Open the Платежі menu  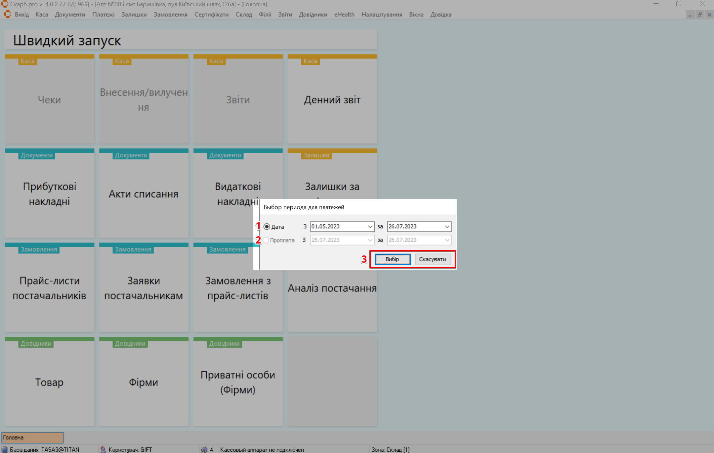click(103, 15)
